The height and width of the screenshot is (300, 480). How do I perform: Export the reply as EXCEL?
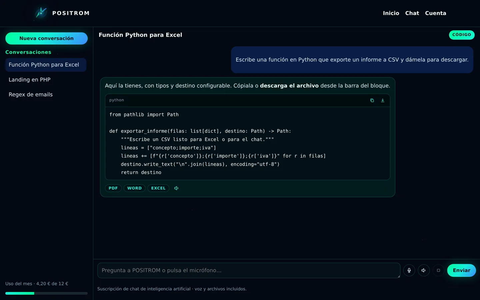point(158,188)
